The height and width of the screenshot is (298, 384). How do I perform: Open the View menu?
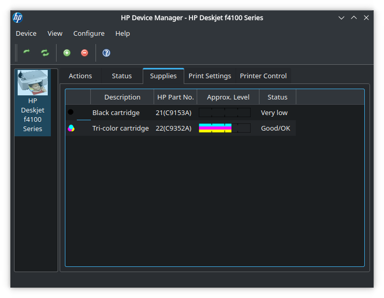point(55,34)
